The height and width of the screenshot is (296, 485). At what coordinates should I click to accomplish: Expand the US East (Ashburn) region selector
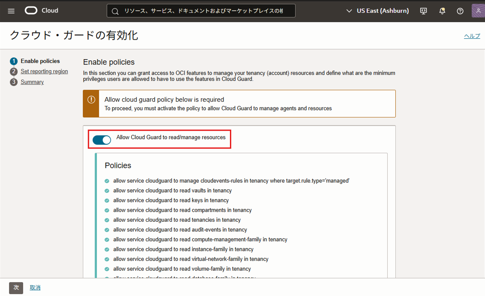click(x=382, y=11)
